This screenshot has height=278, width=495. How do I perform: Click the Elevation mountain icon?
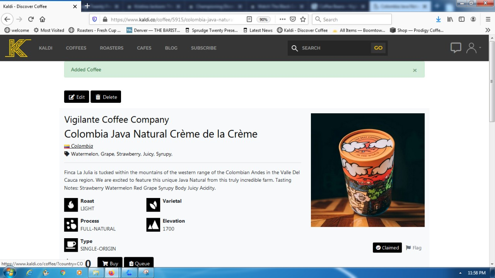[x=153, y=225]
